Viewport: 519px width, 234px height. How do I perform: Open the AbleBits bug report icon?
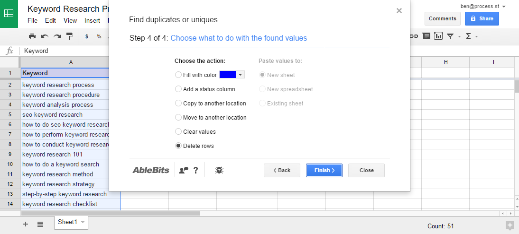tap(219, 170)
